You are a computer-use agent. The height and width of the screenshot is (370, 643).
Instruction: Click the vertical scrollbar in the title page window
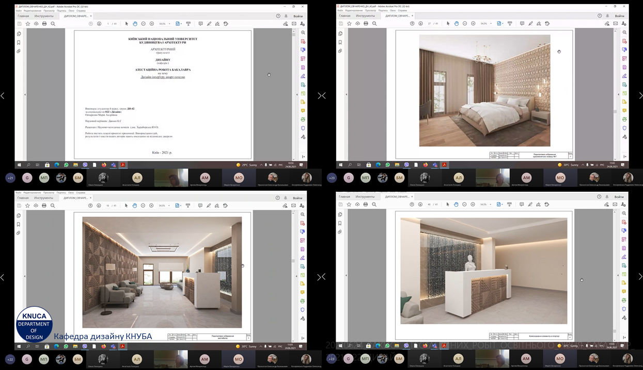point(293,95)
